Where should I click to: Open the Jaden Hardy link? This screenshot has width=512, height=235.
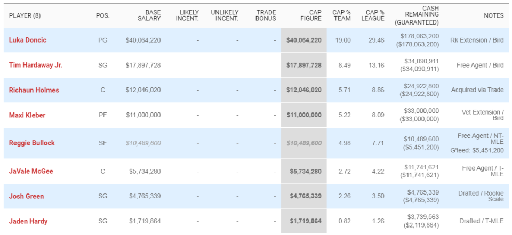pyautogui.click(x=28, y=220)
